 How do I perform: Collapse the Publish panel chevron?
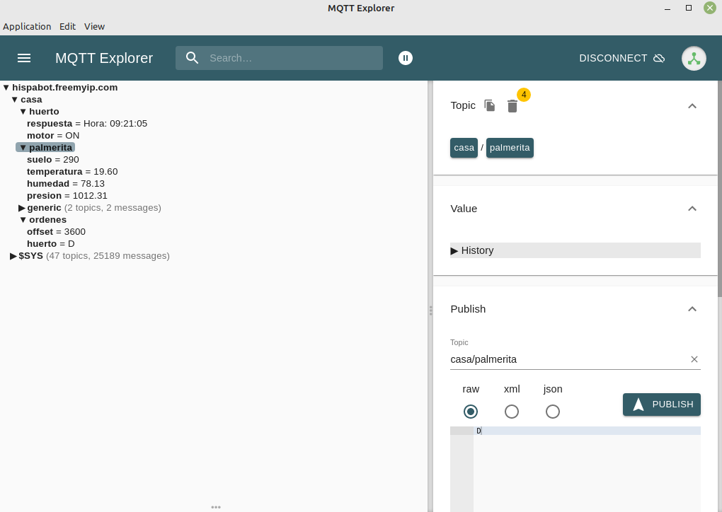pos(692,309)
